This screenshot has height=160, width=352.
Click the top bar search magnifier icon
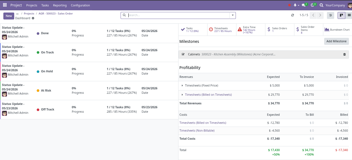tap(321, 5)
